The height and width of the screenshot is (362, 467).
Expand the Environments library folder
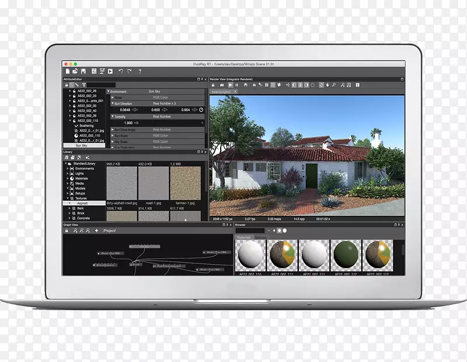pyautogui.click(x=68, y=168)
